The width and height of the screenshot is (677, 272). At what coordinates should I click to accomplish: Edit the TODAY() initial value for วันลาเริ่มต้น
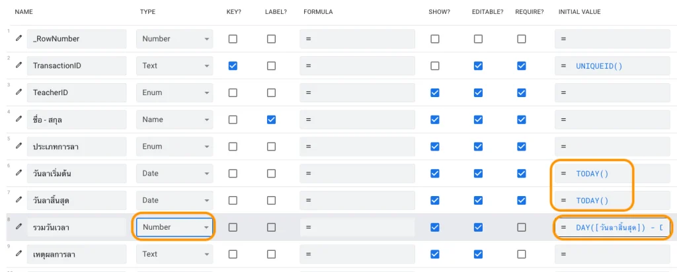[592, 174]
